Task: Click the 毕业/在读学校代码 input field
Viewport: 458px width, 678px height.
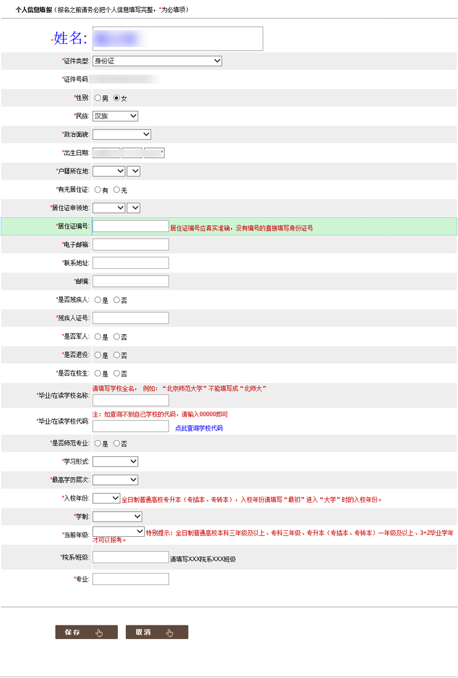Action: pos(131,426)
